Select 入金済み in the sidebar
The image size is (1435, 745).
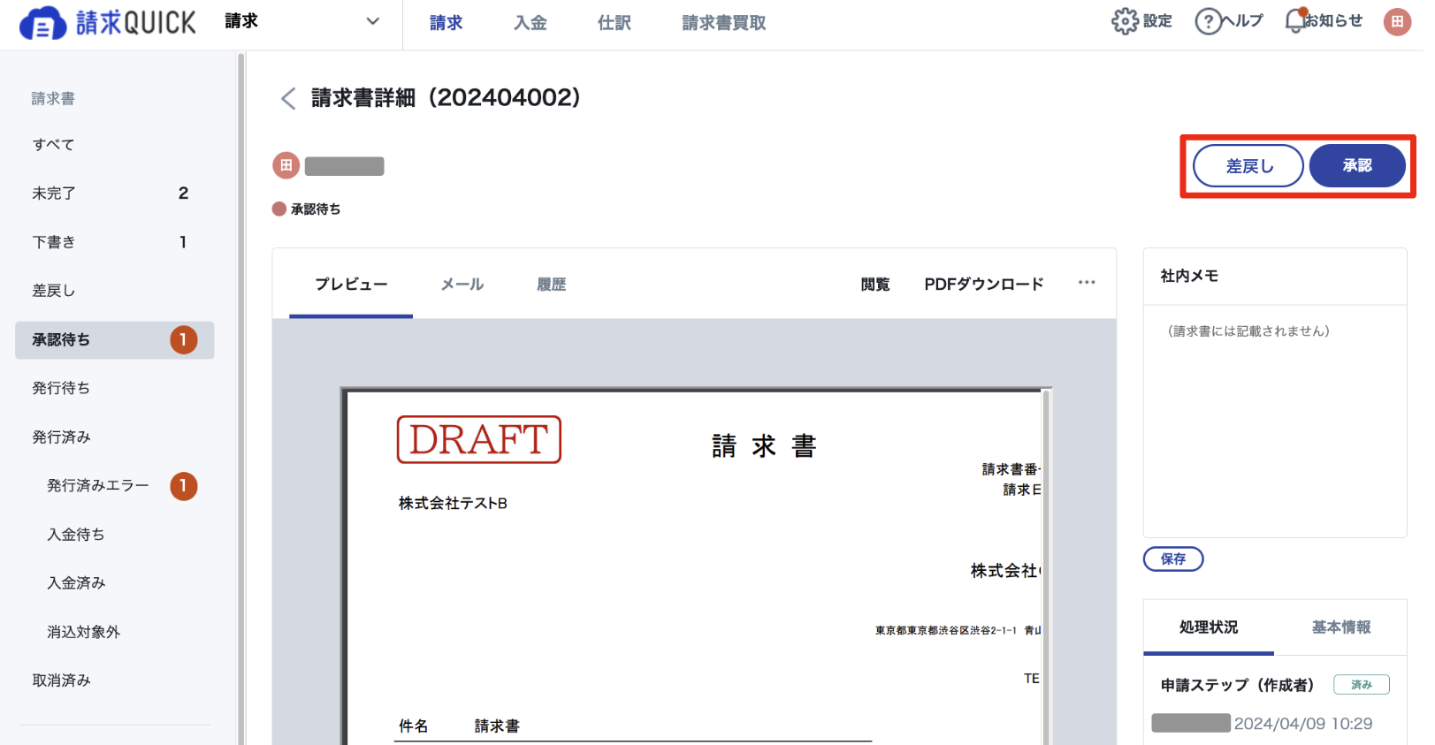[115, 583]
